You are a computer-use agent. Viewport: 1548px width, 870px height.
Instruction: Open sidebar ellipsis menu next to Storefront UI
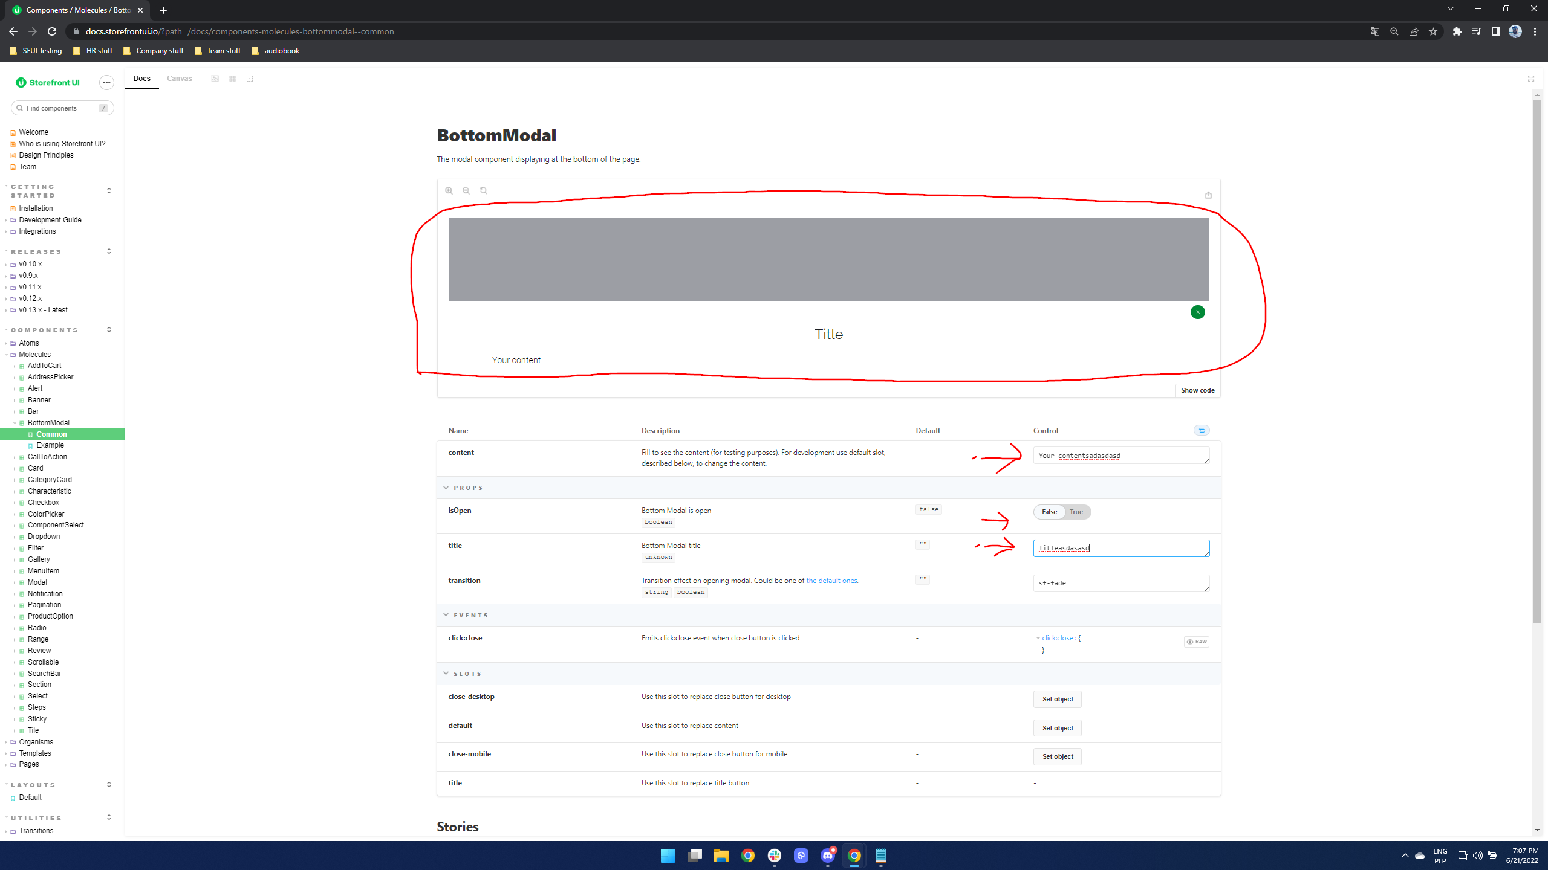click(106, 83)
